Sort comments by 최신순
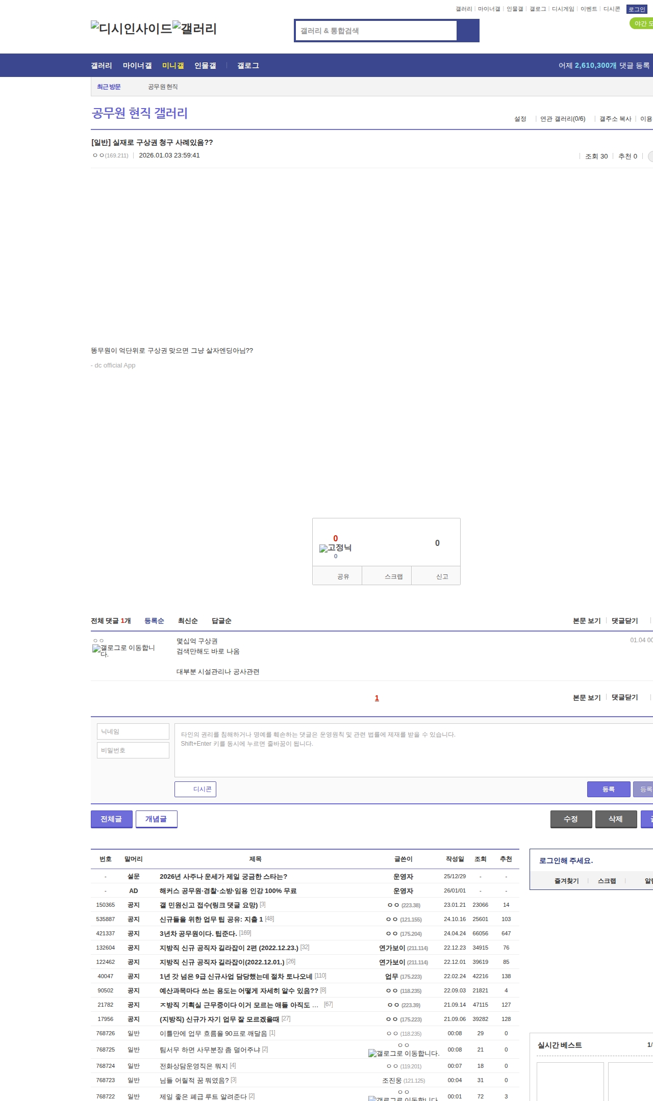The height and width of the screenshot is (1101, 653). [x=188, y=621]
